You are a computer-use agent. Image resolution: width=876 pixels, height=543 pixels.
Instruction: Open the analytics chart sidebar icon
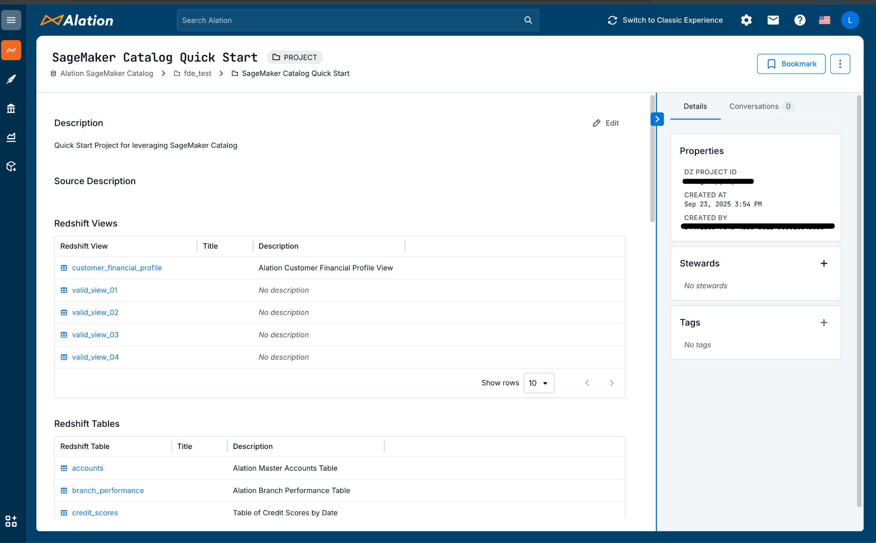[x=11, y=137]
